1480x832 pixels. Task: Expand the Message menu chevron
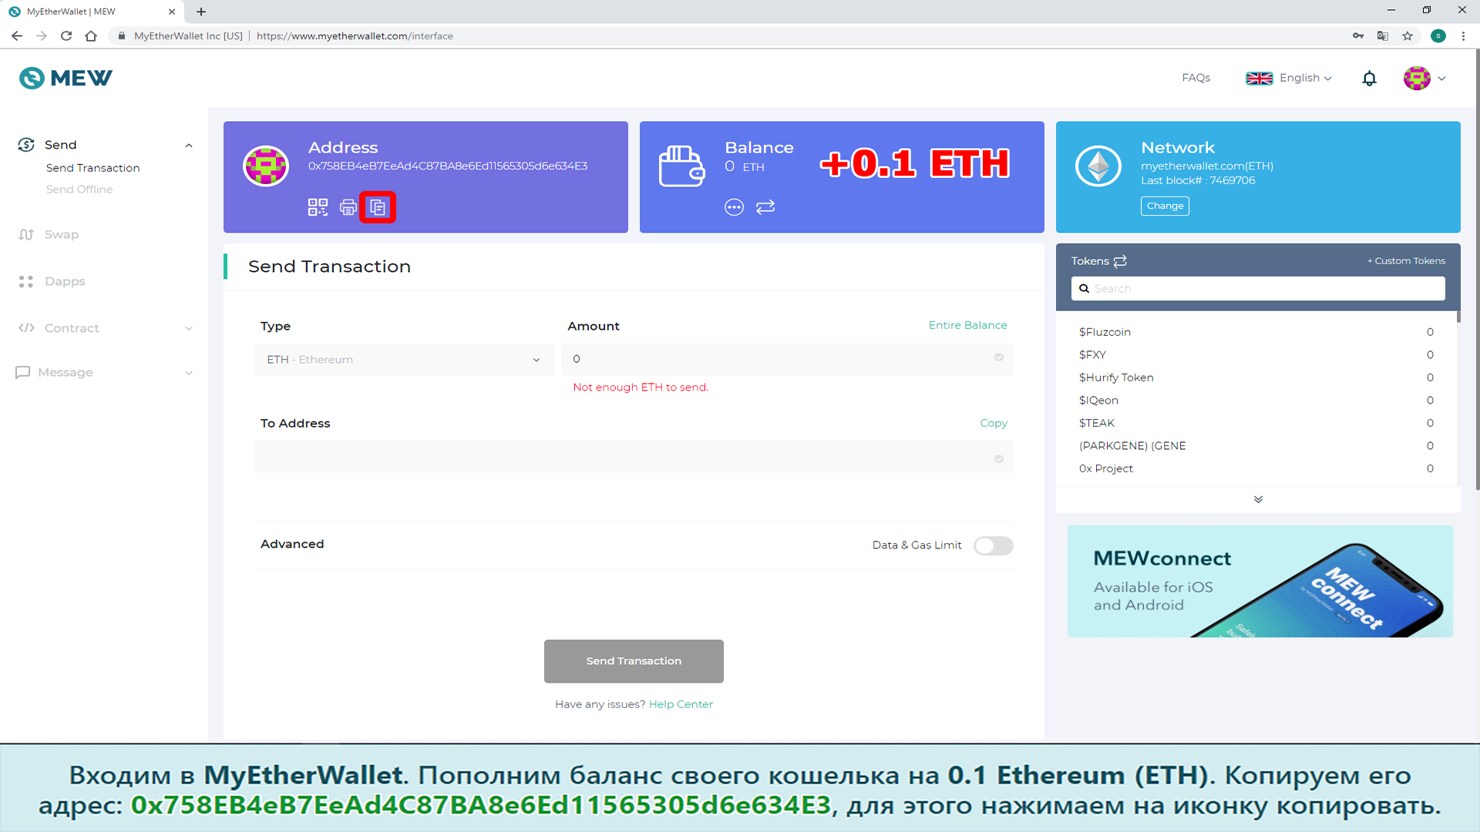[189, 374]
